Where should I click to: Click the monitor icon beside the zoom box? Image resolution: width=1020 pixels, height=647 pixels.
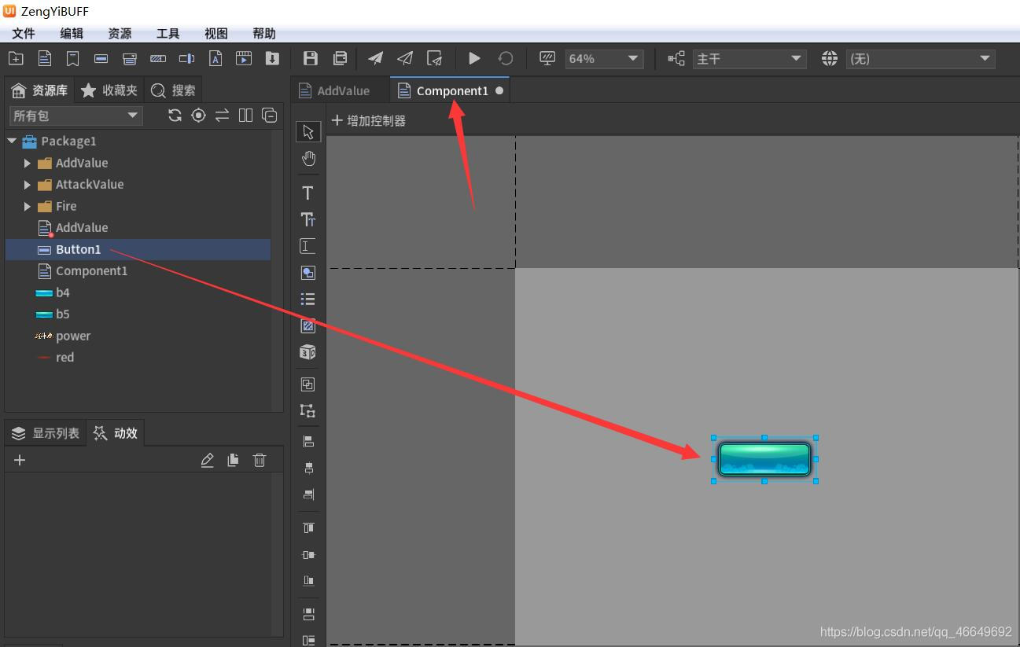[x=547, y=58]
